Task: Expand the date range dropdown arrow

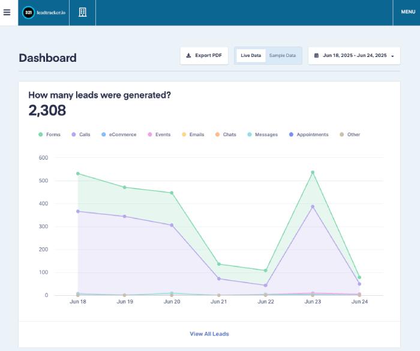Action: coord(392,56)
